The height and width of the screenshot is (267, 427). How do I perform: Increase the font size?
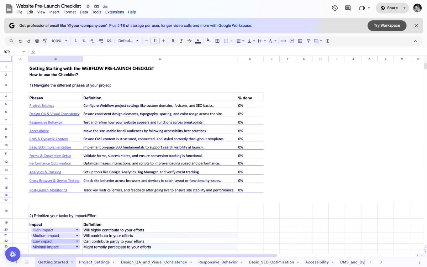[x=163, y=41]
